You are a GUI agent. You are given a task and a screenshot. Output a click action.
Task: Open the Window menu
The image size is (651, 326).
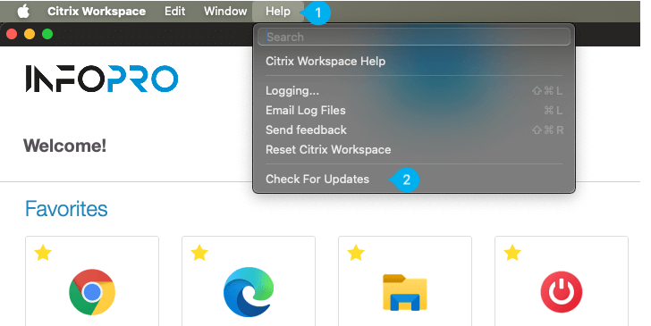pos(225,12)
